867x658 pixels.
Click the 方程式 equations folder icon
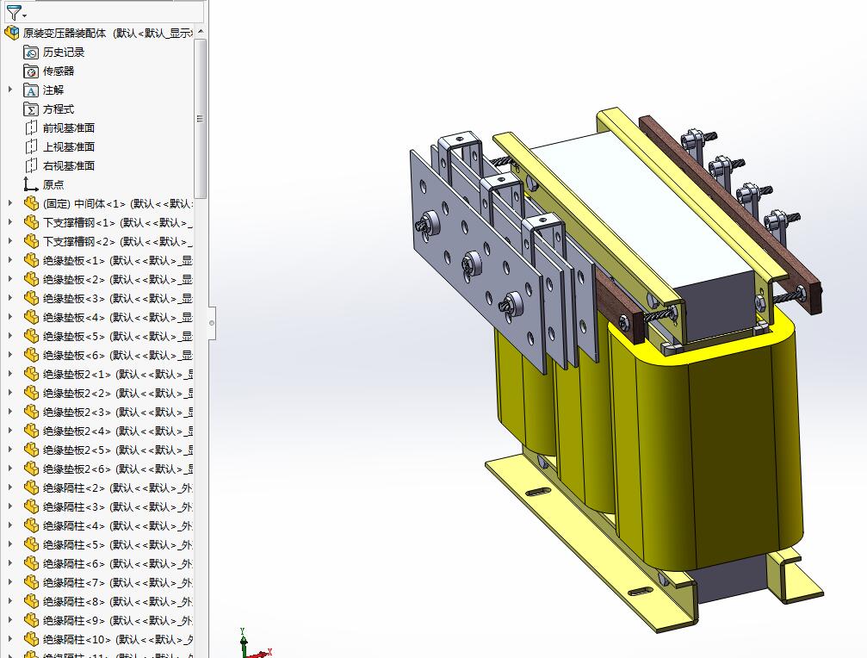pos(31,109)
